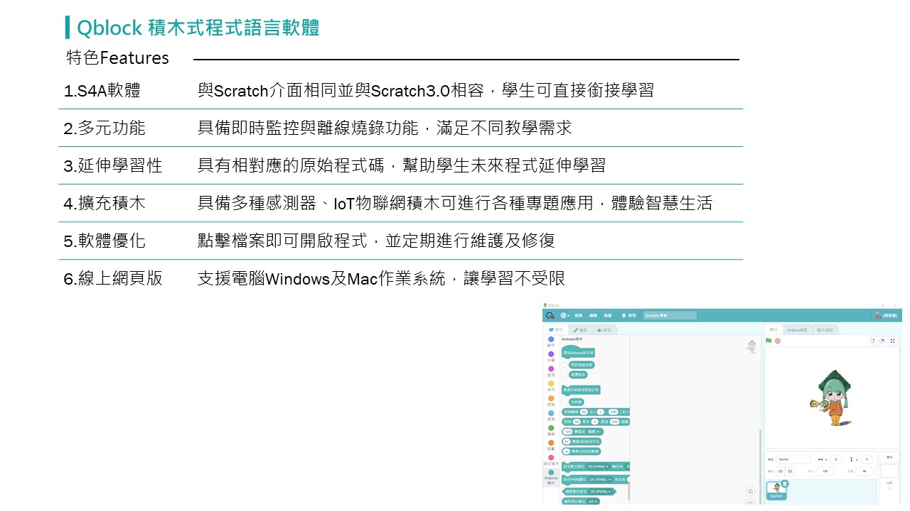910x511 pixels.
Task: Open the 檔案 menu
Action: point(579,315)
